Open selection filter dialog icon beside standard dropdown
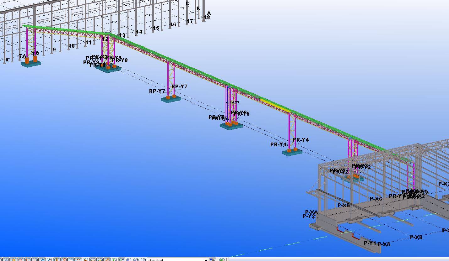 pos(213,260)
